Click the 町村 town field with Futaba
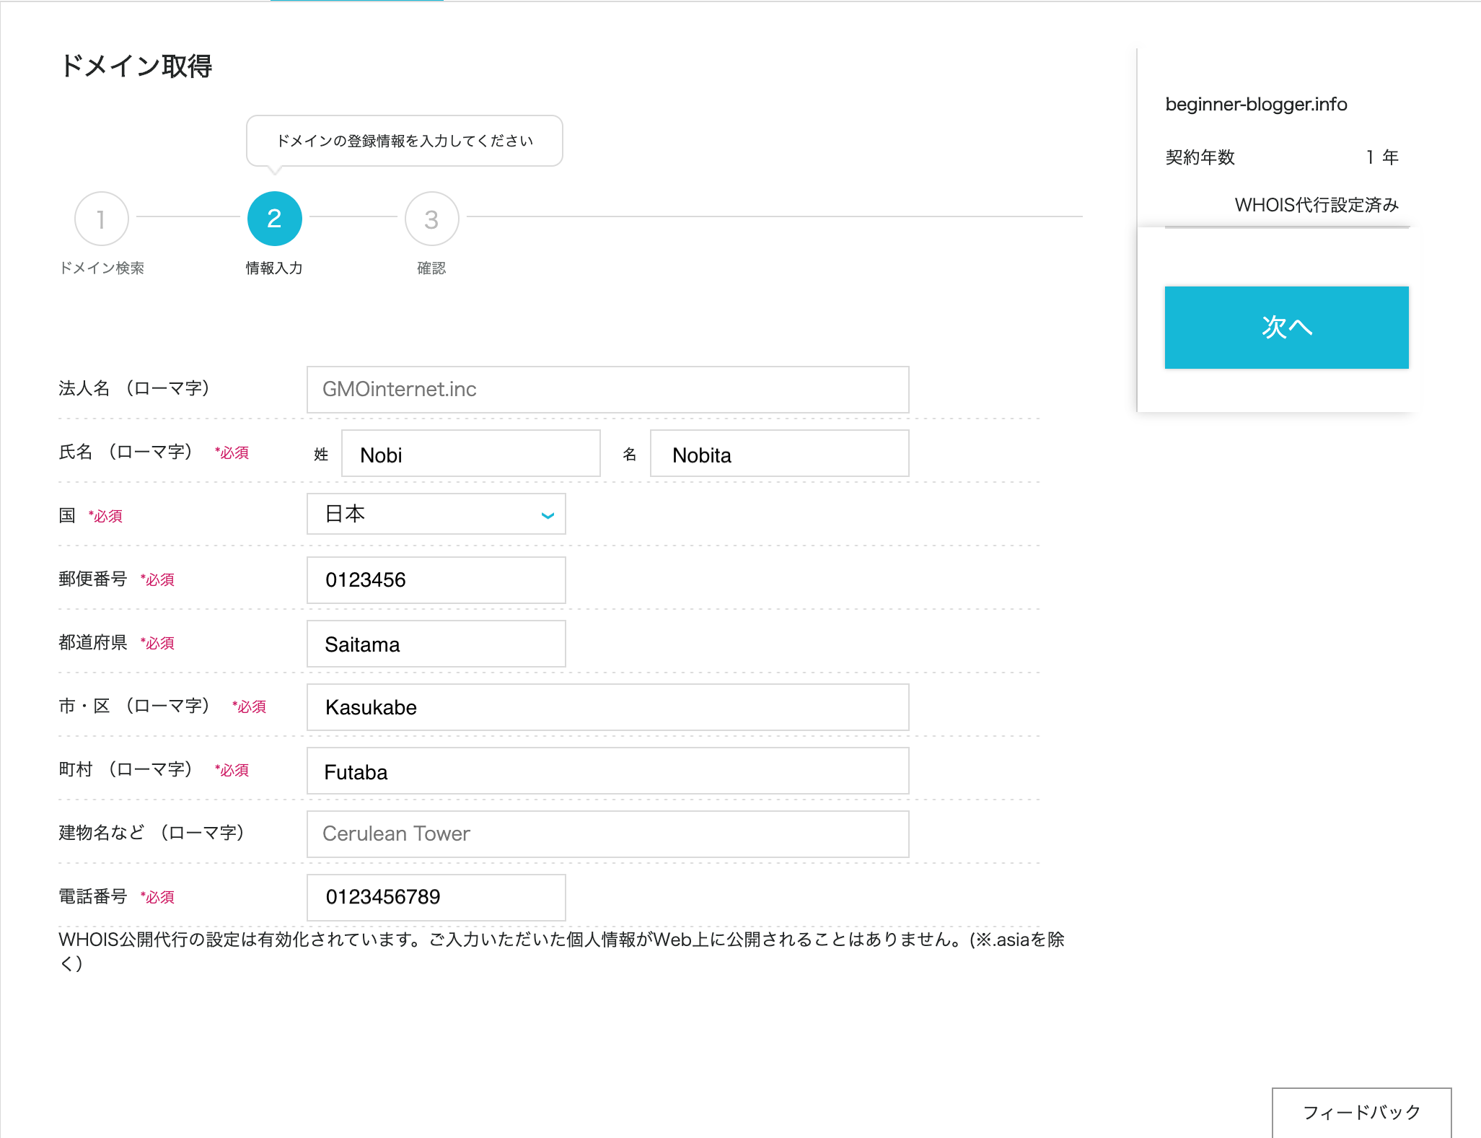The height and width of the screenshot is (1138, 1481). point(607,771)
